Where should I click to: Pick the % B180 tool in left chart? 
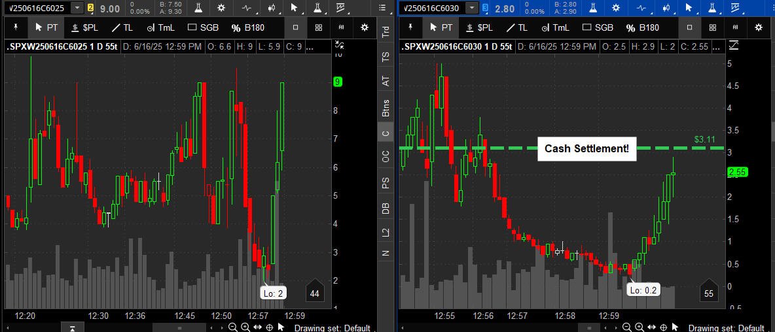(x=248, y=27)
